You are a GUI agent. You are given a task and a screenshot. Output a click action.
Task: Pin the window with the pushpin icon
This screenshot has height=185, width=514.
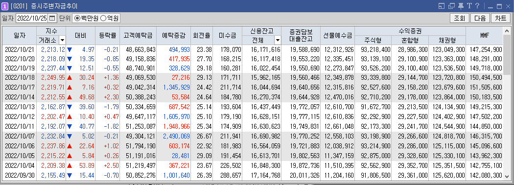(461, 6)
